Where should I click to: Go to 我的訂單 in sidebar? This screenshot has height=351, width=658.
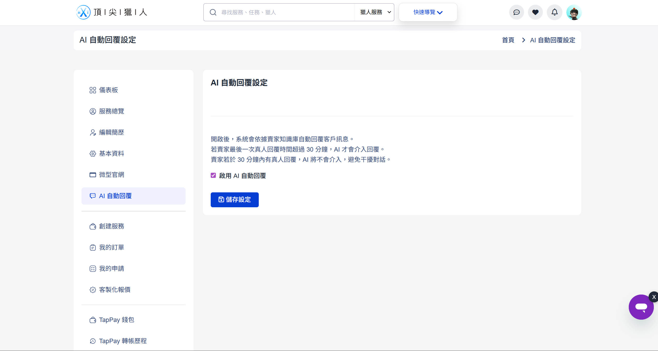111,247
